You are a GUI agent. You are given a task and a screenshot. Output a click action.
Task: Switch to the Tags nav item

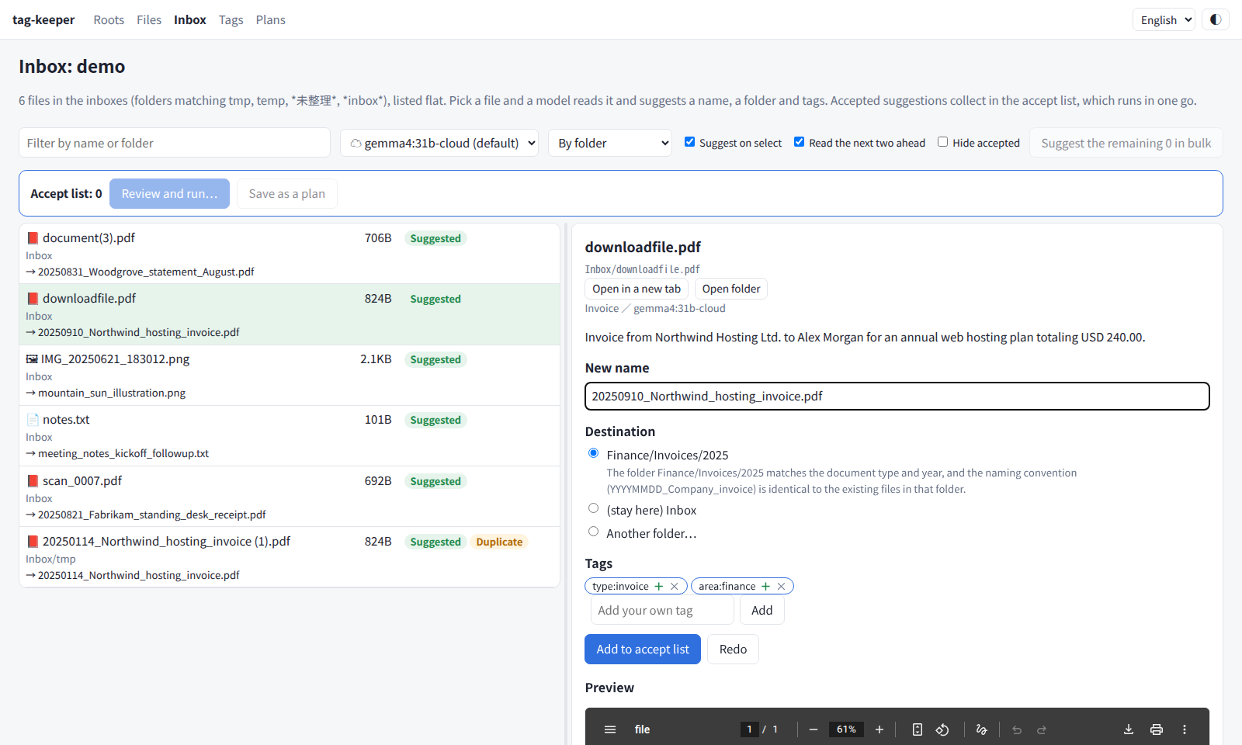pos(231,20)
